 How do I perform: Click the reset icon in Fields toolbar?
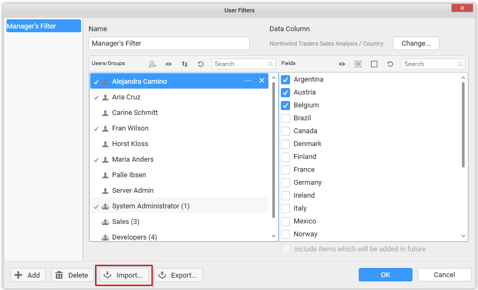390,64
